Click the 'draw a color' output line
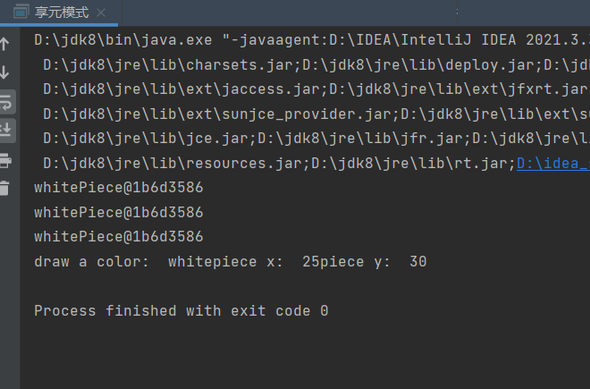 [230, 262]
